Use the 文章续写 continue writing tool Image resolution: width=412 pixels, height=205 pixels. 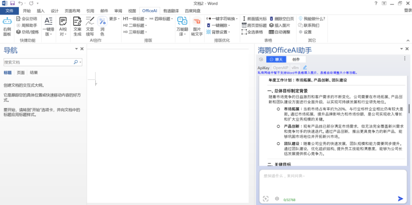coord(90,26)
